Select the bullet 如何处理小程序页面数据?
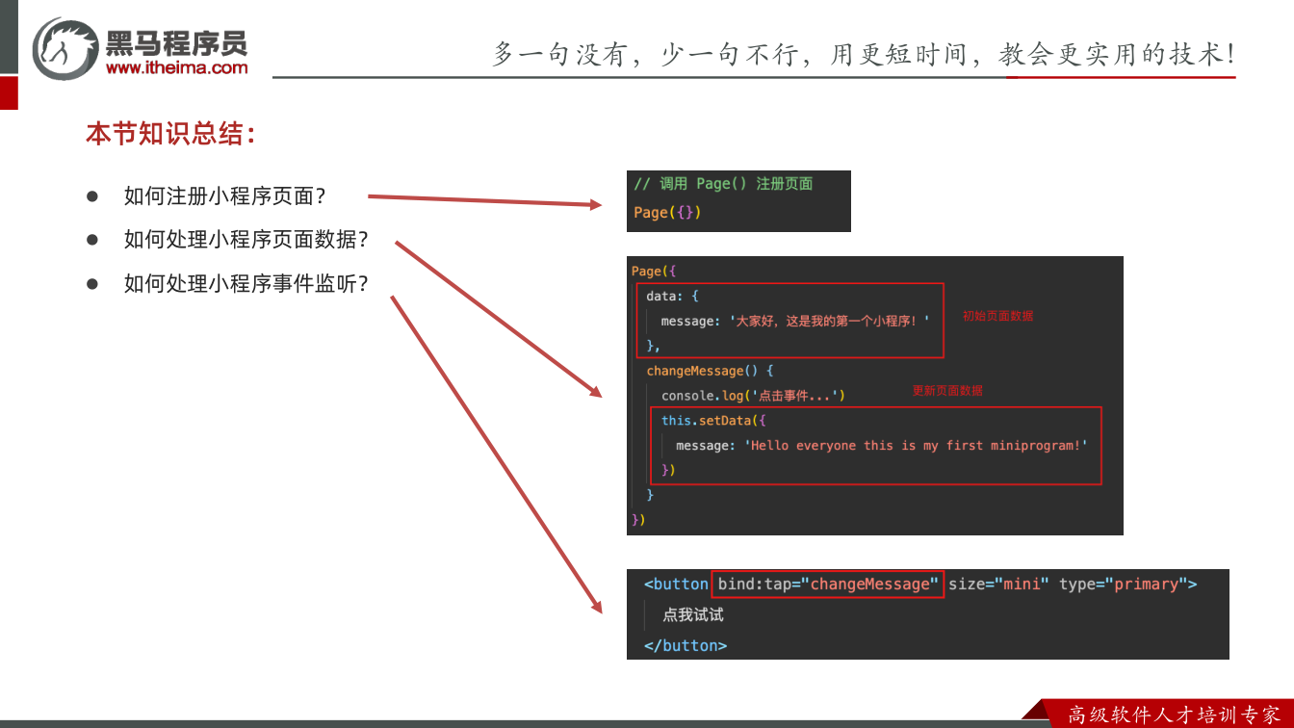1294x728 pixels. coord(246,240)
